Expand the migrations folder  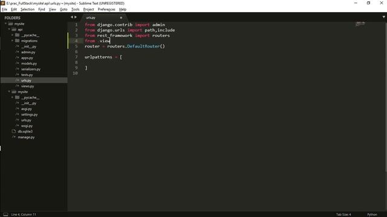12,41
